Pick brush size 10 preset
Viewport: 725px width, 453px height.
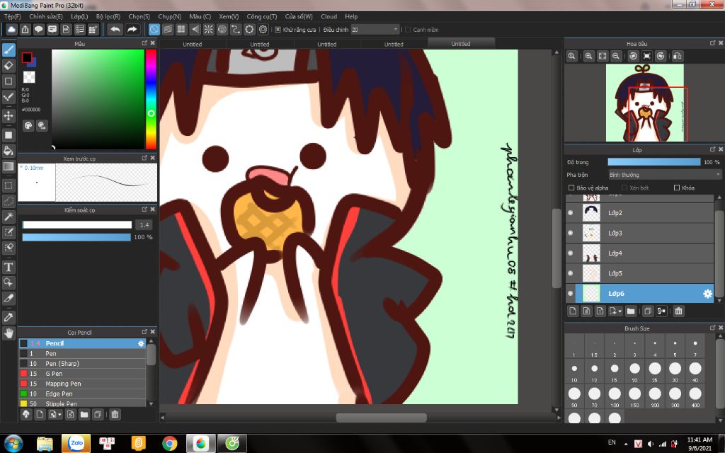click(x=574, y=369)
